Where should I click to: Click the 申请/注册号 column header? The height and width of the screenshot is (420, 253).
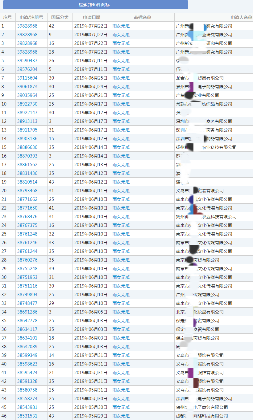coord(31,17)
